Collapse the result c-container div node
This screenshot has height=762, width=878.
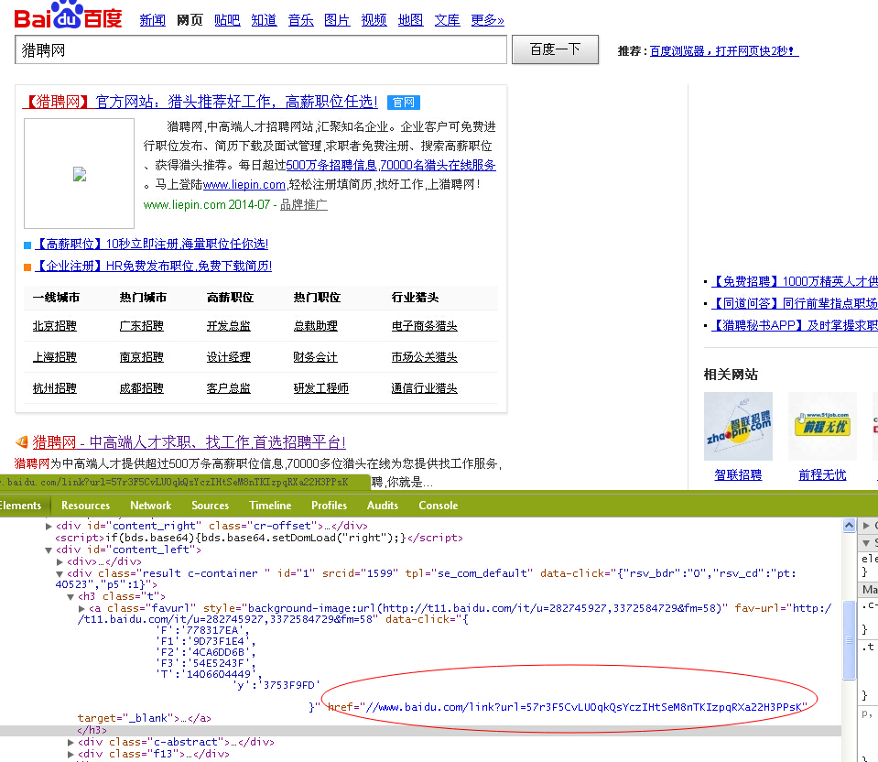pyautogui.click(x=60, y=573)
